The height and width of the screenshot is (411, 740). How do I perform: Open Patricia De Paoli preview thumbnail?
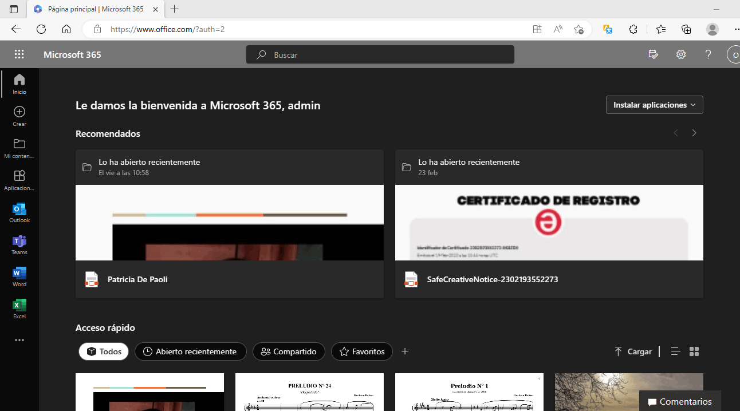[x=230, y=223]
